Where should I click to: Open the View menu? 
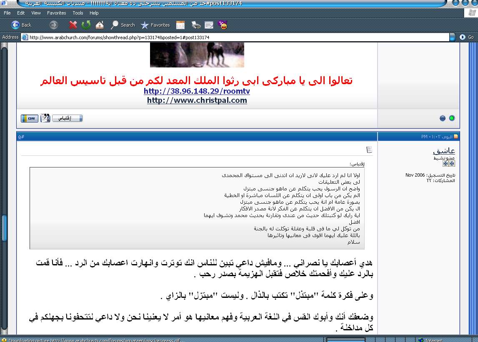point(36,13)
